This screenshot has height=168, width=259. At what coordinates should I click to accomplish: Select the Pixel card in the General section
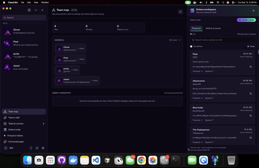point(70,59)
